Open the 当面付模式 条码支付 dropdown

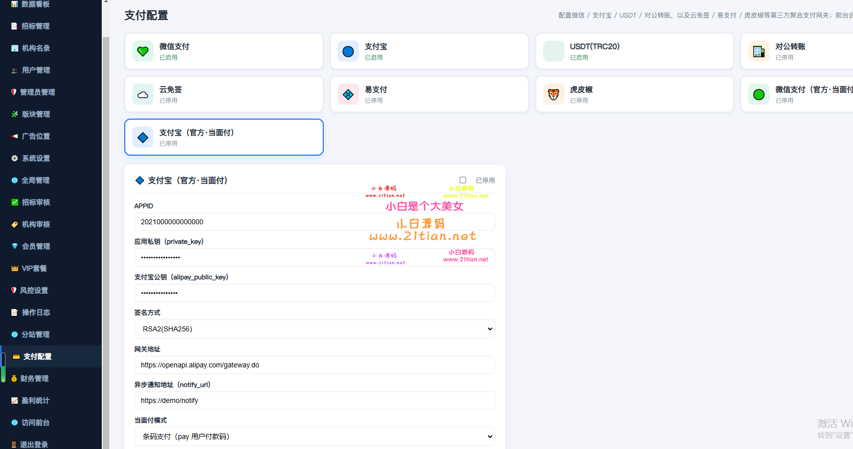[315, 436]
